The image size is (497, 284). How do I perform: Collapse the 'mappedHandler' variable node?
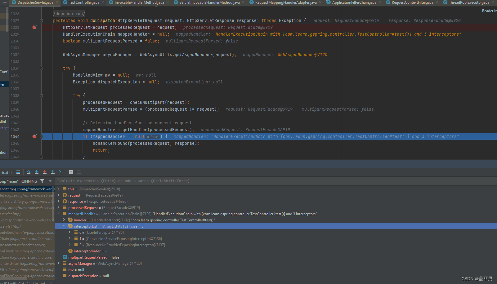pyautogui.click(x=58, y=214)
